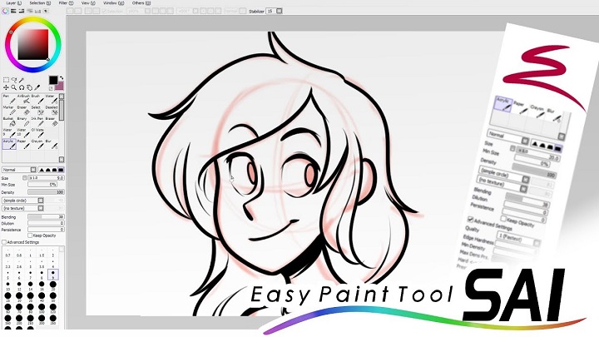
Task: Show the color wheel panel icon
Action: [5, 11]
